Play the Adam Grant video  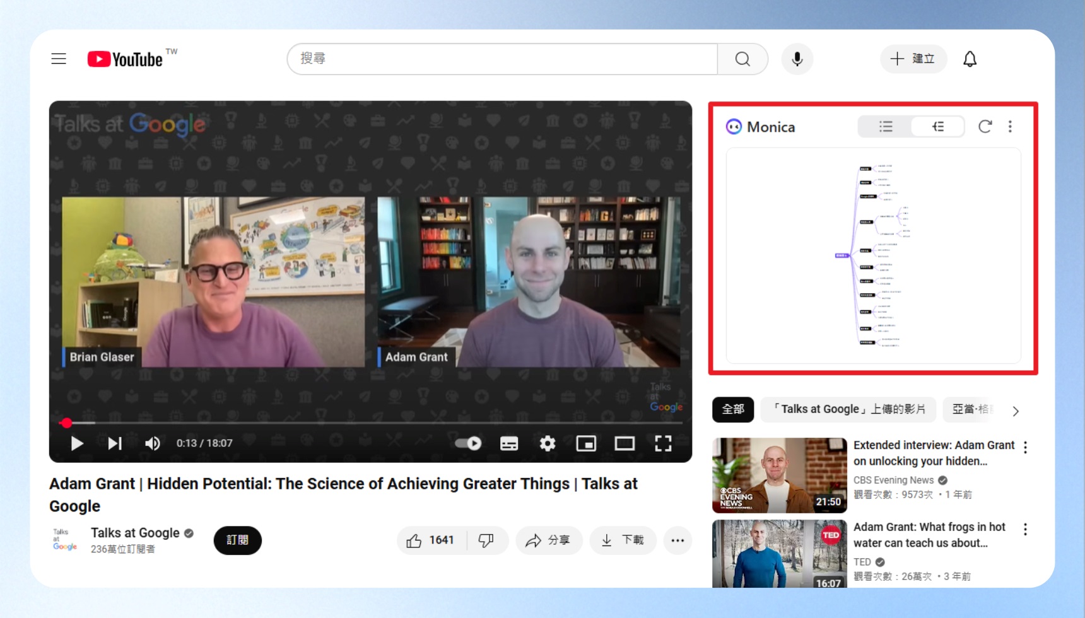coord(76,443)
